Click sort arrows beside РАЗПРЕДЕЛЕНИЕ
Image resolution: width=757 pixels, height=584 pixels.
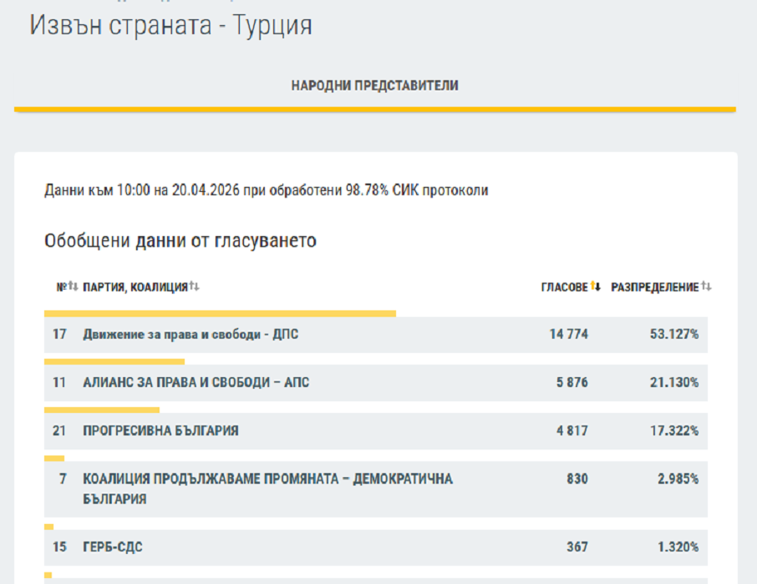click(x=706, y=287)
